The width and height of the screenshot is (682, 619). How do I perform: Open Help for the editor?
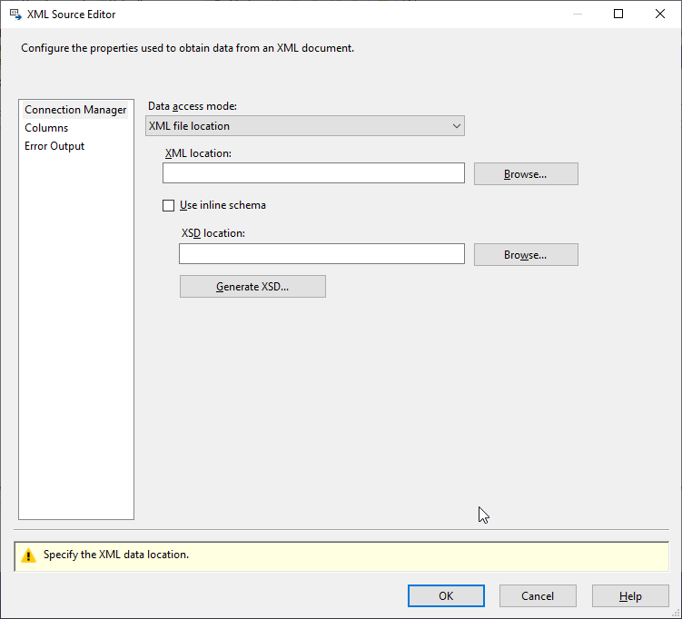coord(630,596)
